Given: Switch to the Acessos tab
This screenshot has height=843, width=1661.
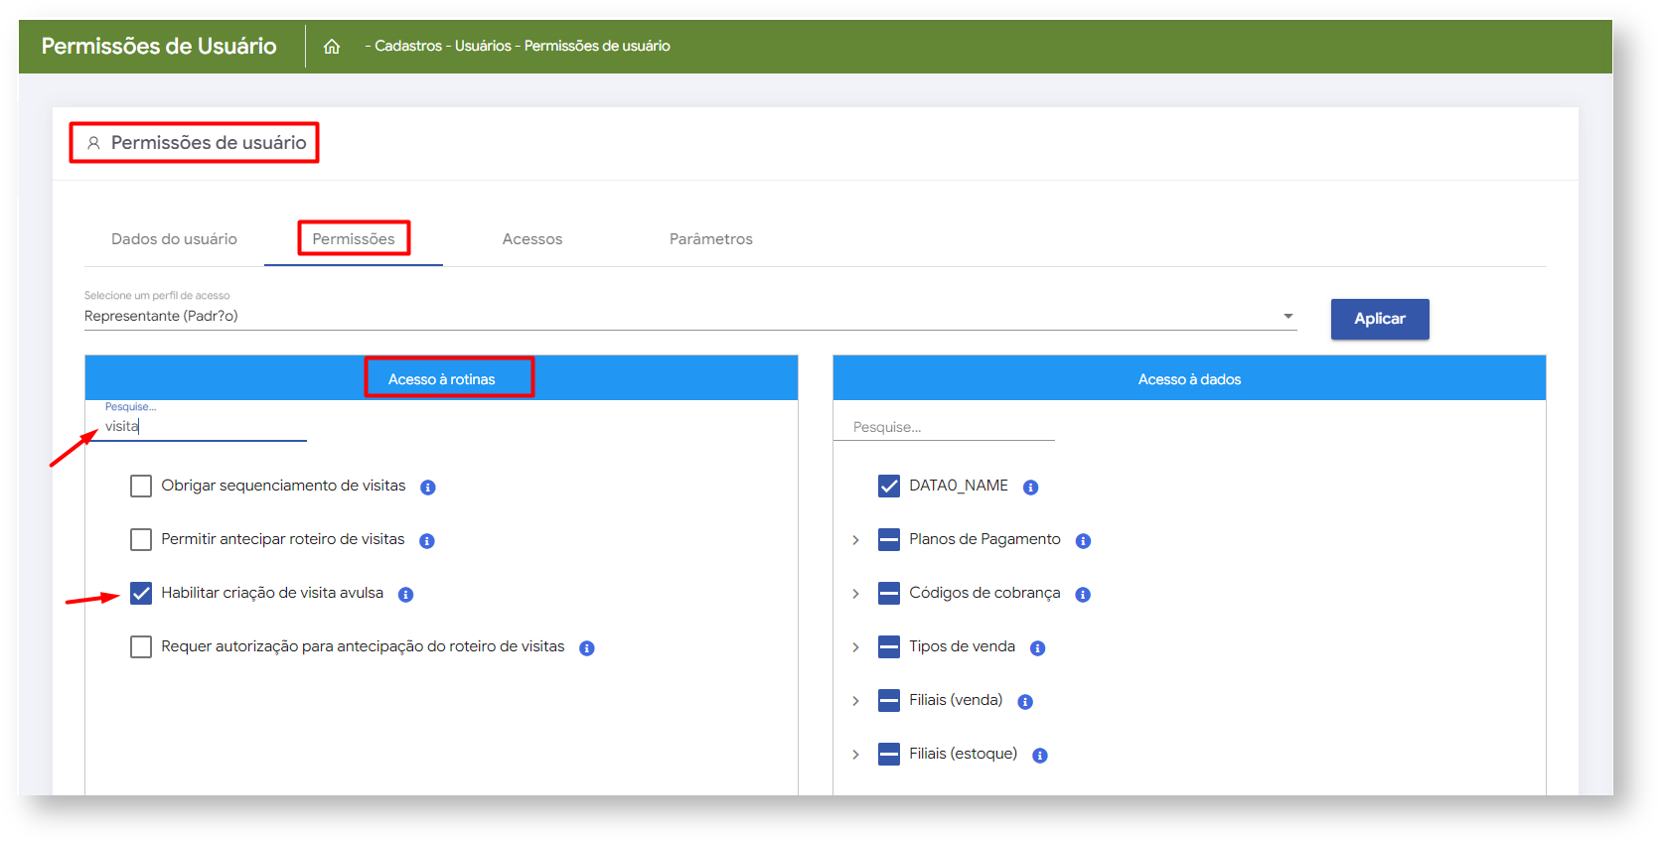Looking at the screenshot, I should (532, 239).
